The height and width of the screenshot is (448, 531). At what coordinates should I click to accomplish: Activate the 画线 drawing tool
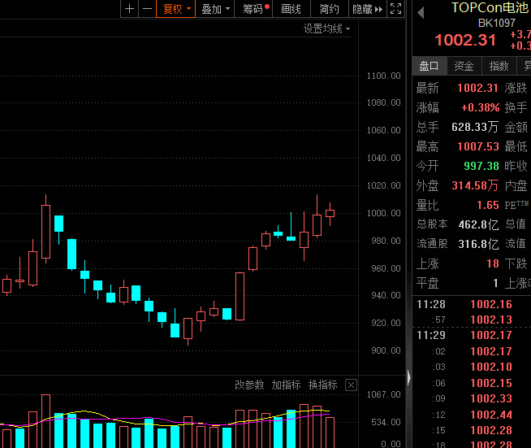[x=291, y=9]
